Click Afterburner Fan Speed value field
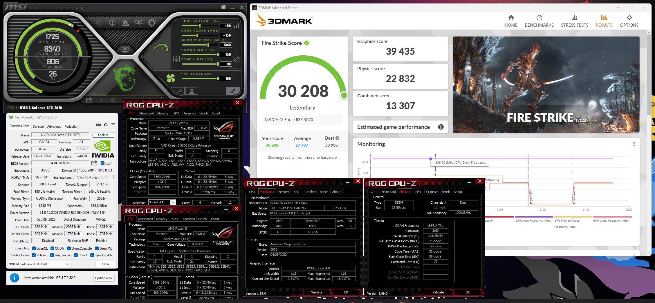Image resolution: width=655 pixels, height=303 pixels. (226, 79)
